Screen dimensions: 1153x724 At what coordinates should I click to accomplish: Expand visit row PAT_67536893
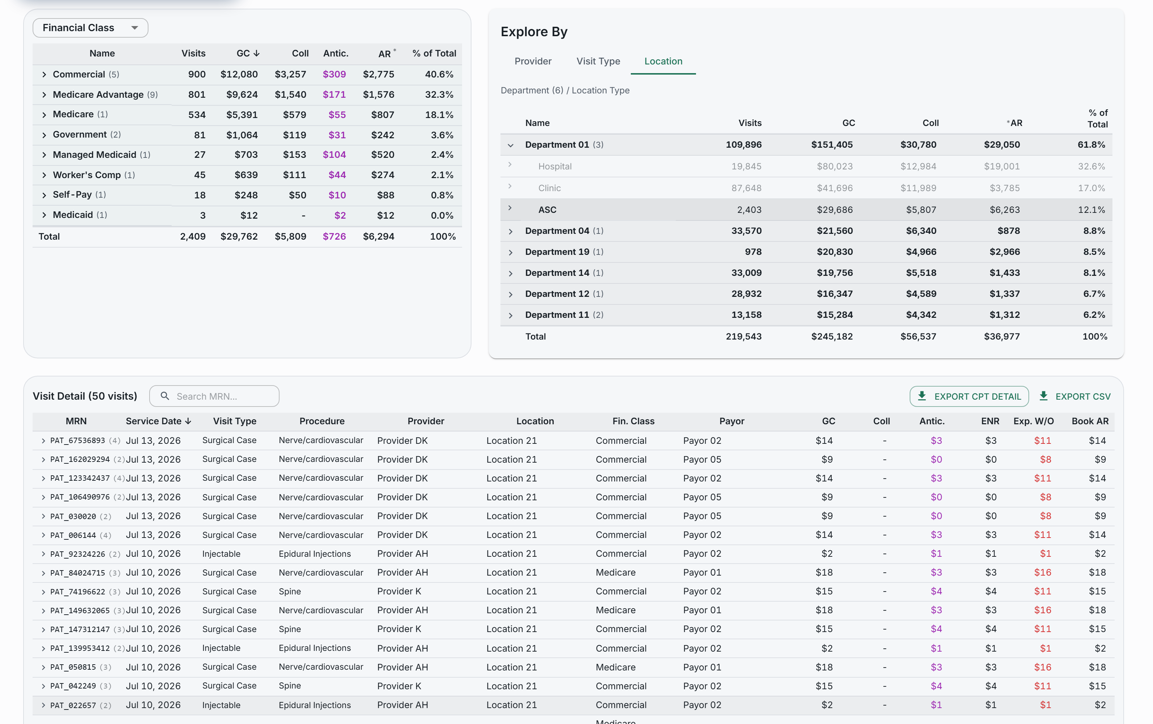pos(43,441)
